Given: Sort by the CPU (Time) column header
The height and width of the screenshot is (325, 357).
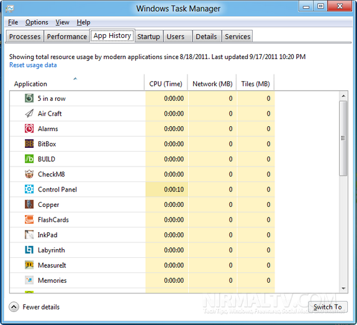Looking at the screenshot, I should [x=166, y=83].
